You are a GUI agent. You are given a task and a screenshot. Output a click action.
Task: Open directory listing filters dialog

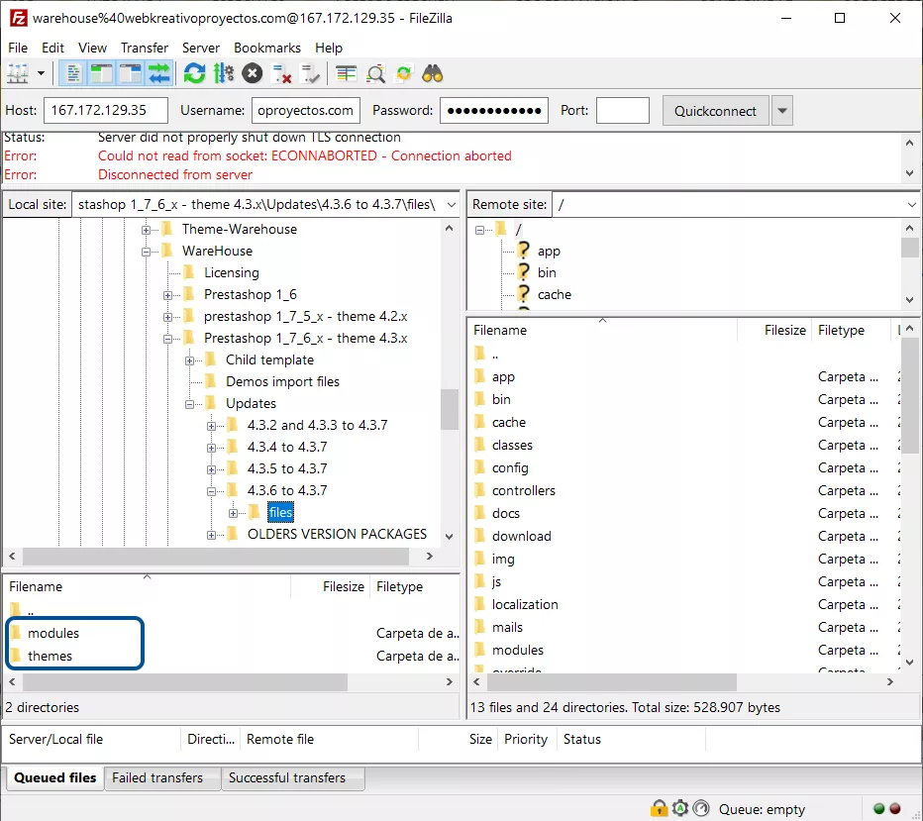click(x=347, y=73)
